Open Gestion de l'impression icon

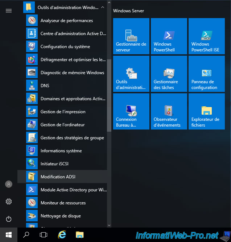point(32,111)
